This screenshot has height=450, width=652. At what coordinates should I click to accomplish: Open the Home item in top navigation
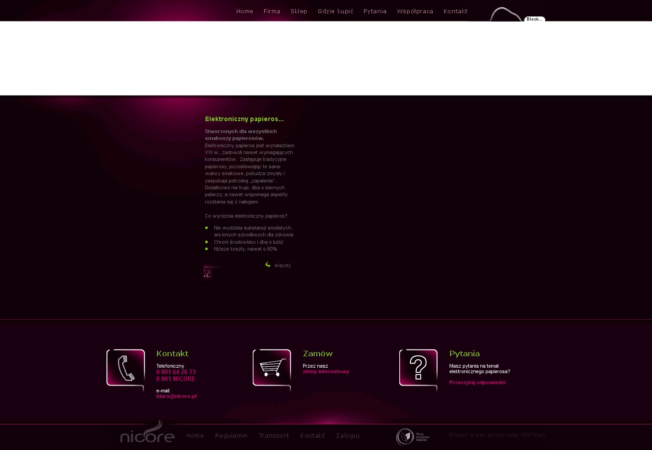(x=244, y=11)
